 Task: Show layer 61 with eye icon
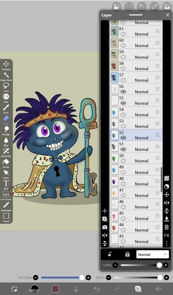[123, 34]
